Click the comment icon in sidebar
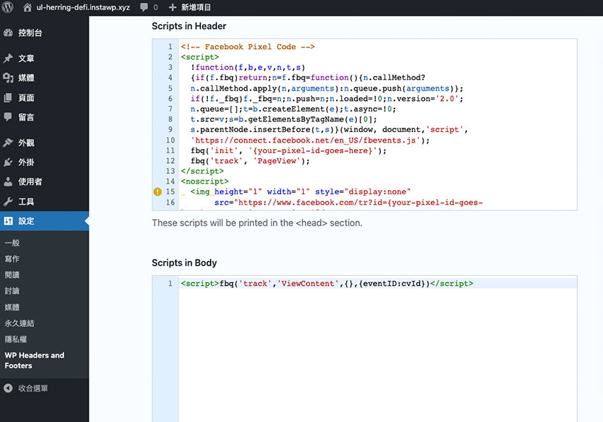The width and height of the screenshot is (603, 422). 8,117
